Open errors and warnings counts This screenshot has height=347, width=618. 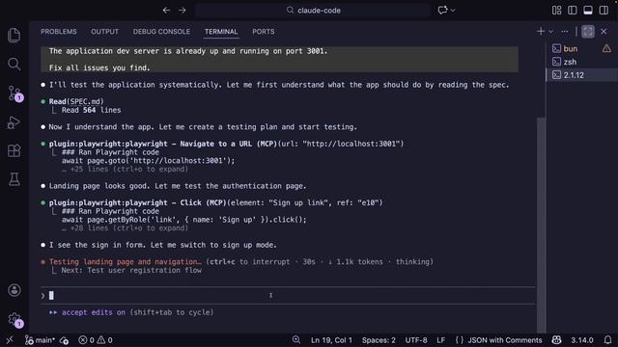(96, 340)
